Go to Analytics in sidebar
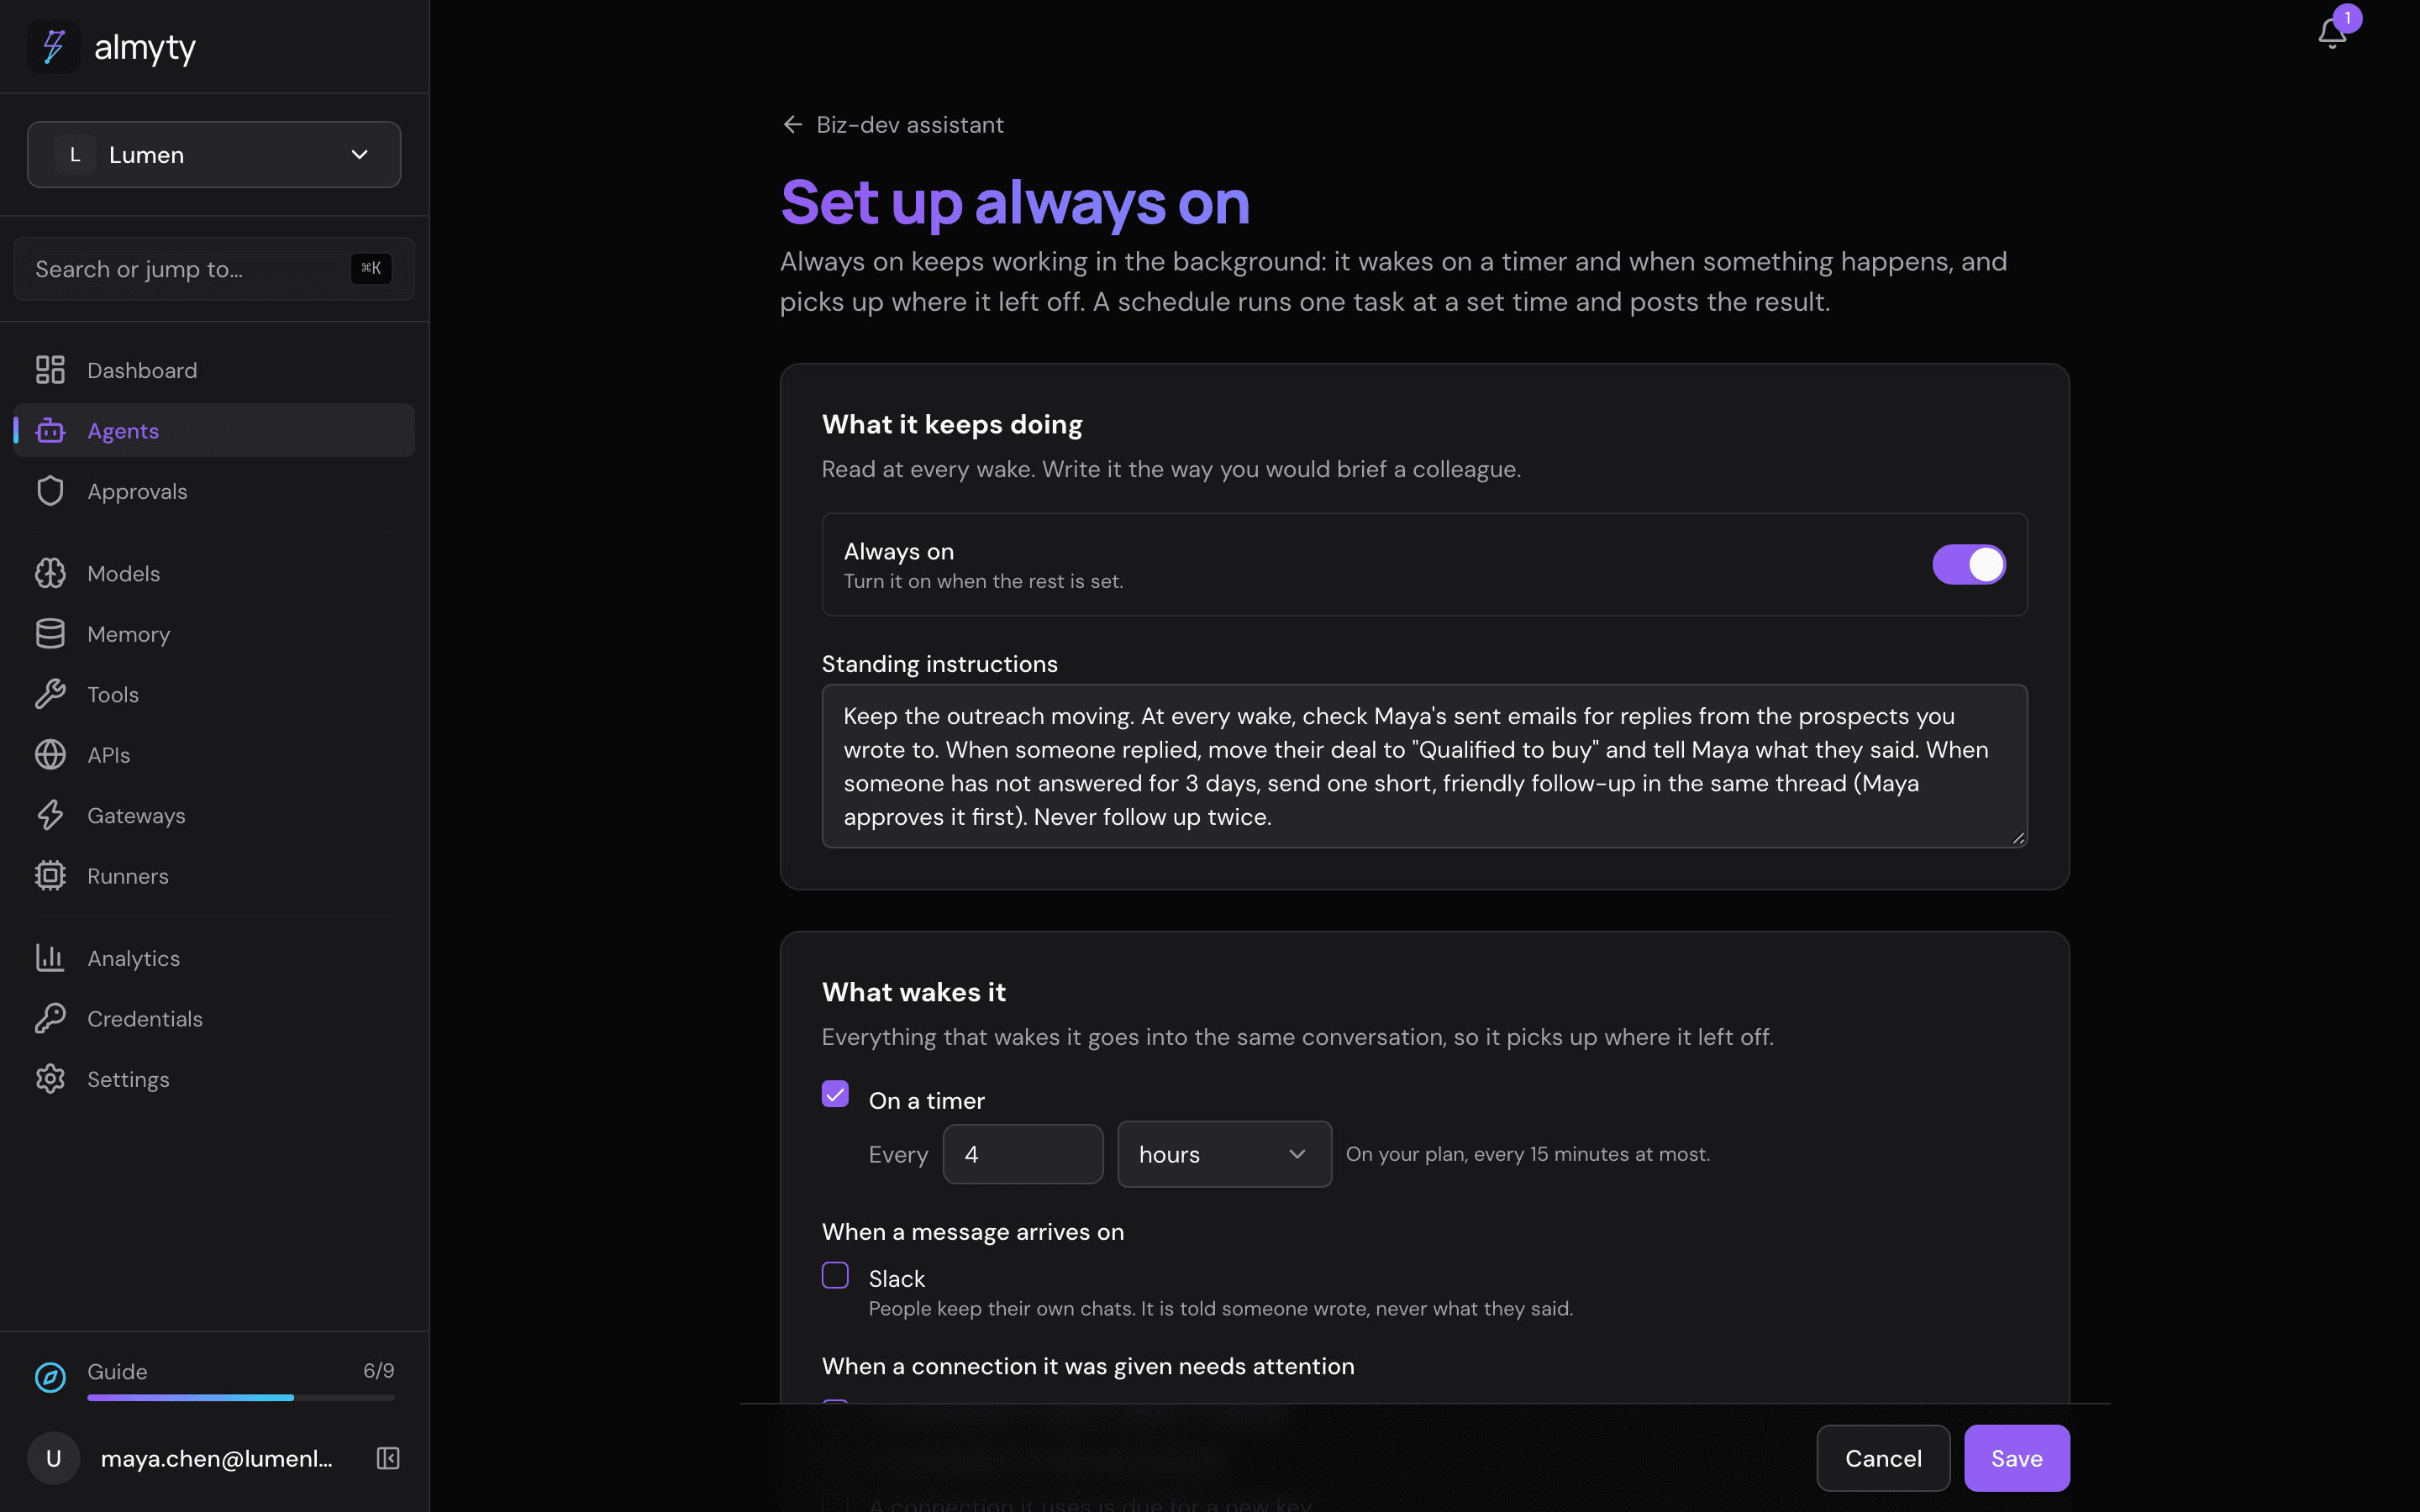This screenshot has width=2420, height=1512. click(214, 958)
